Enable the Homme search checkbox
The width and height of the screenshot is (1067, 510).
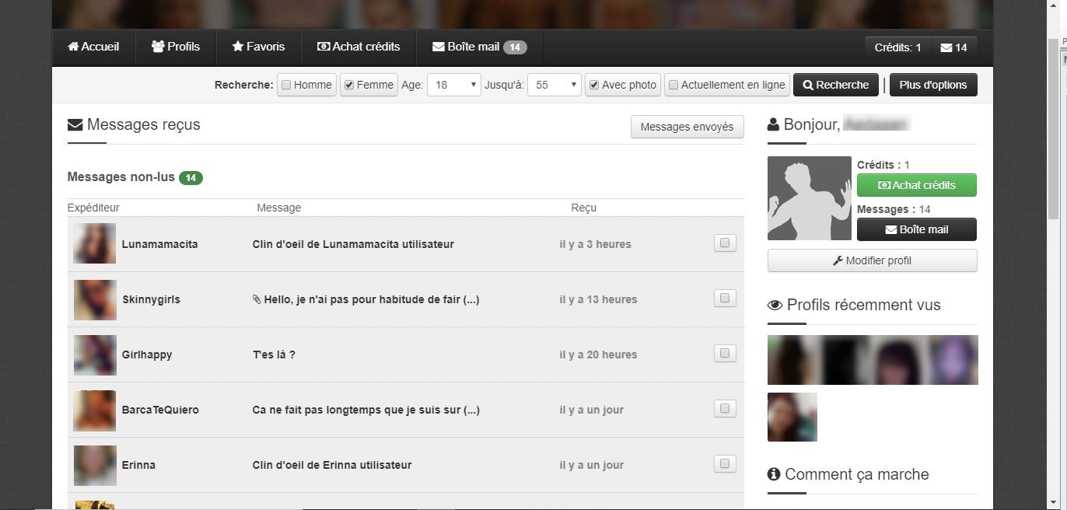click(x=286, y=85)
